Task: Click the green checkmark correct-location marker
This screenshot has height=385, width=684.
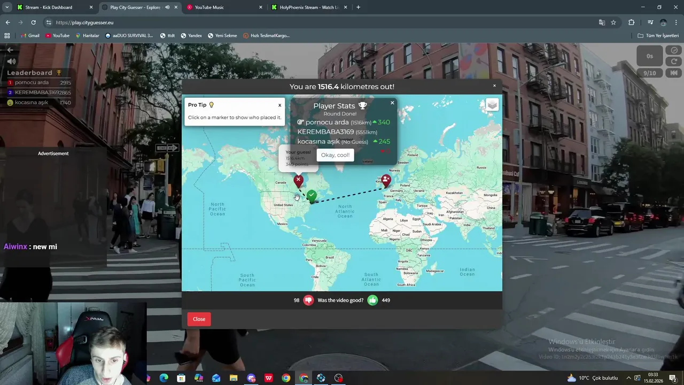Action: pos(312,196)
